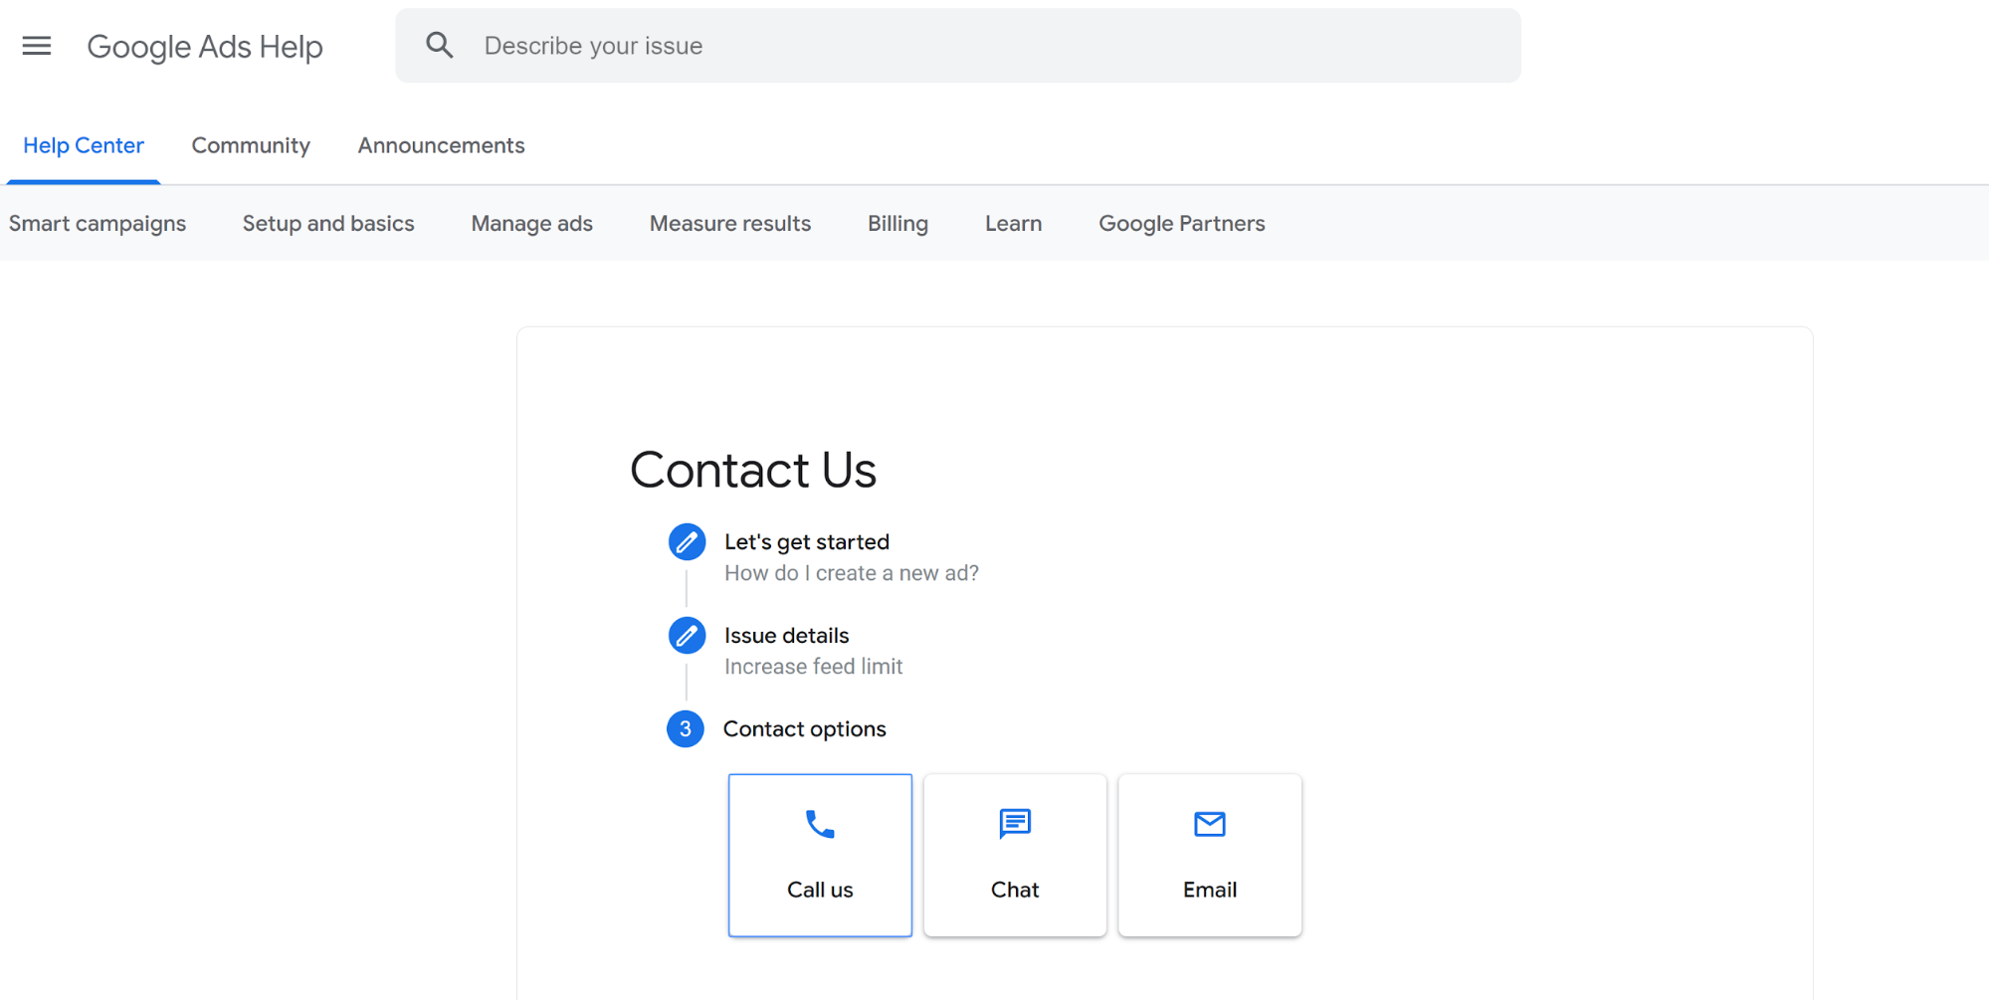Open the hamburger main menu

(37, 46)
